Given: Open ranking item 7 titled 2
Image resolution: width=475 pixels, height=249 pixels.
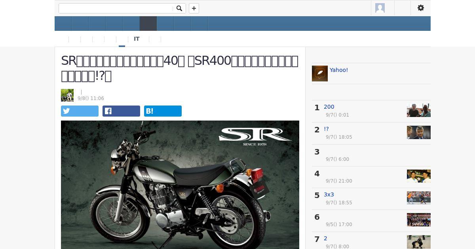Looking at the screenshot, I should [325, 238].
